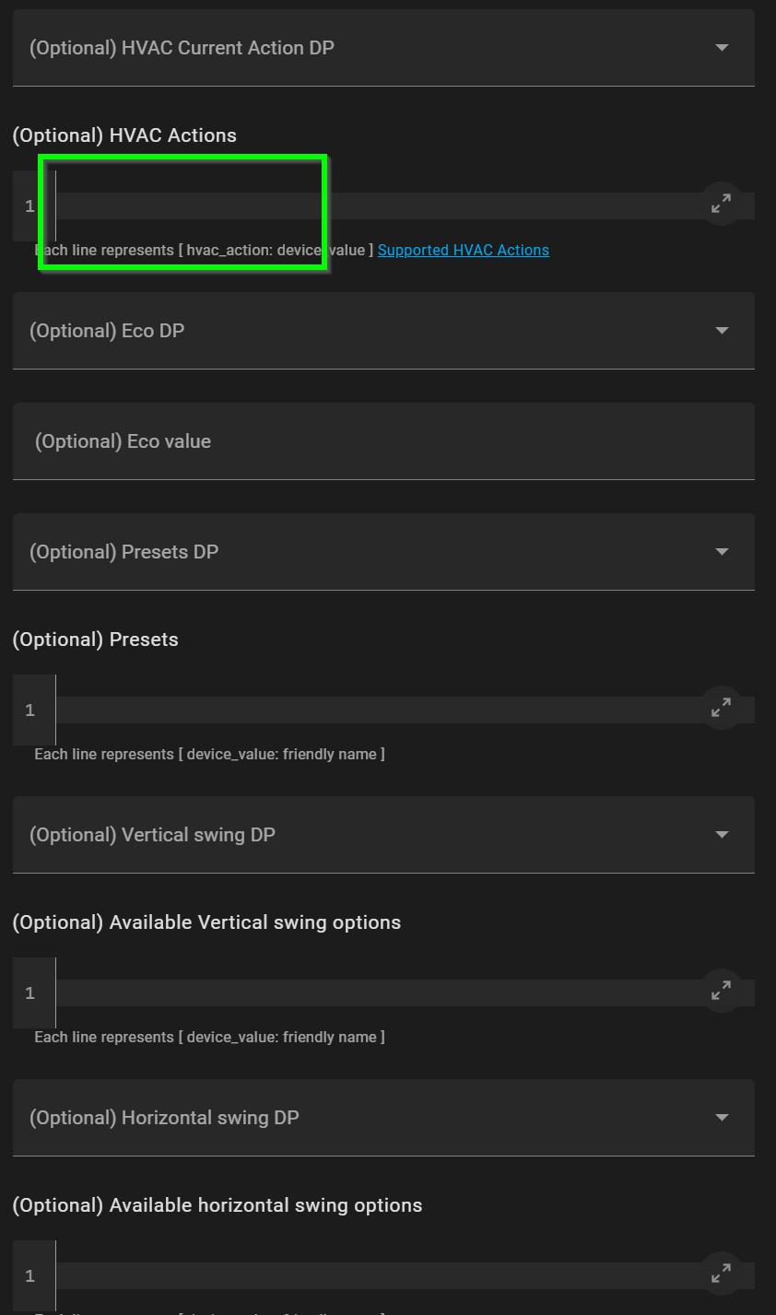Screen dimensions: 776x1315
Task: Click the Eco DP dropdown arrow
Action: pyautogui.click(x=722, y=331)
